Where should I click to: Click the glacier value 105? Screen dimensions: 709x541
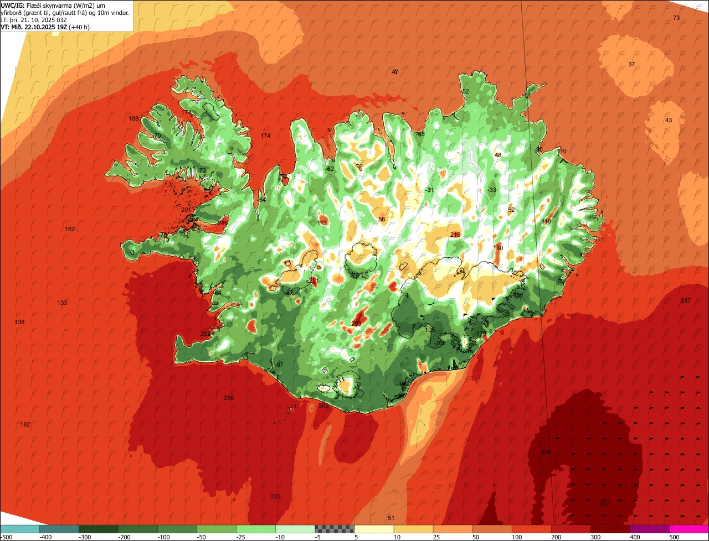(430, 330)
